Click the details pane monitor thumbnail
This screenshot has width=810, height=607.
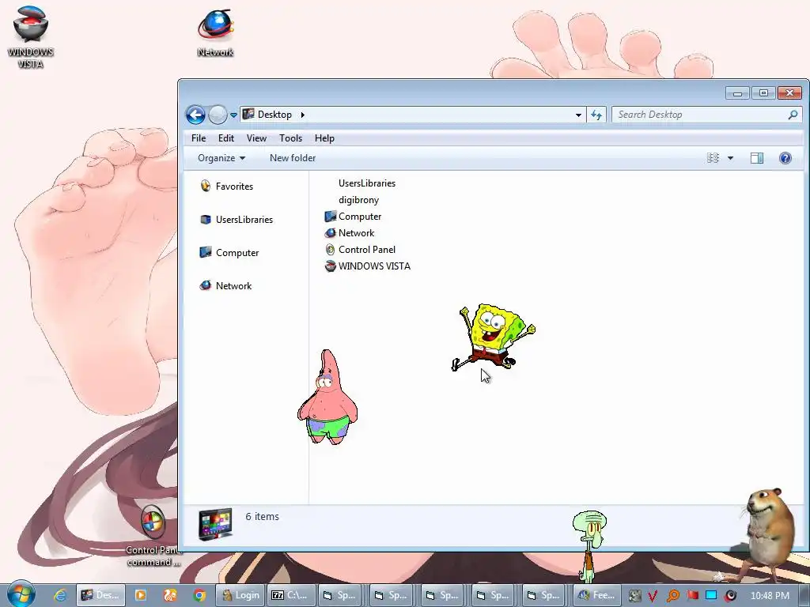pos(215,525)
